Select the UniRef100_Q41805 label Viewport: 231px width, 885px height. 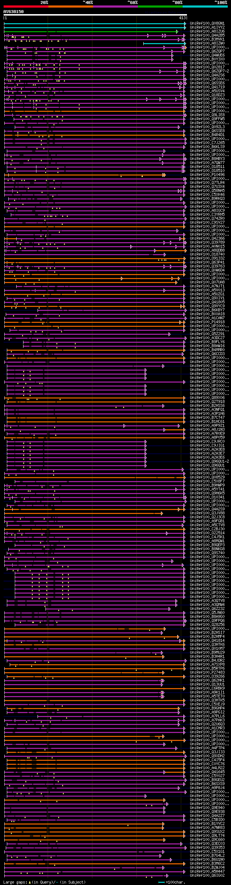[207, 302]
